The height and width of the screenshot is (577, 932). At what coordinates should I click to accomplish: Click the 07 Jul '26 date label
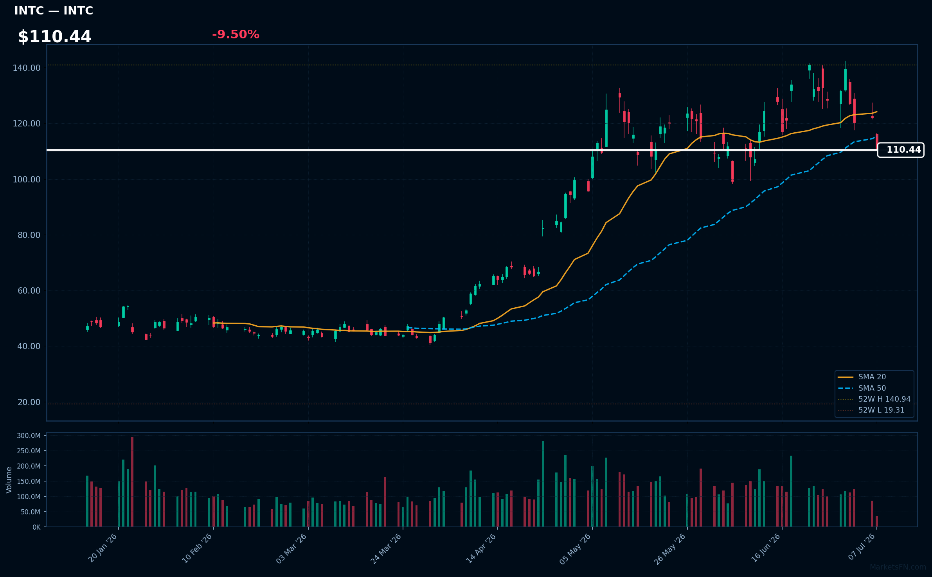tap(862, 547)
